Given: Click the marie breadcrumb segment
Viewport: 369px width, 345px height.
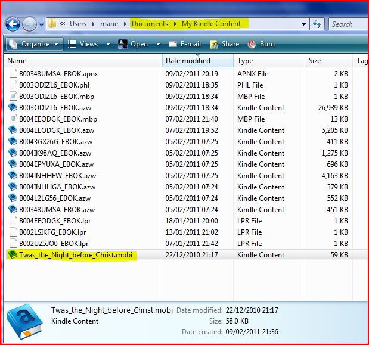Looking at the screenshot, I should coord(109,24).
